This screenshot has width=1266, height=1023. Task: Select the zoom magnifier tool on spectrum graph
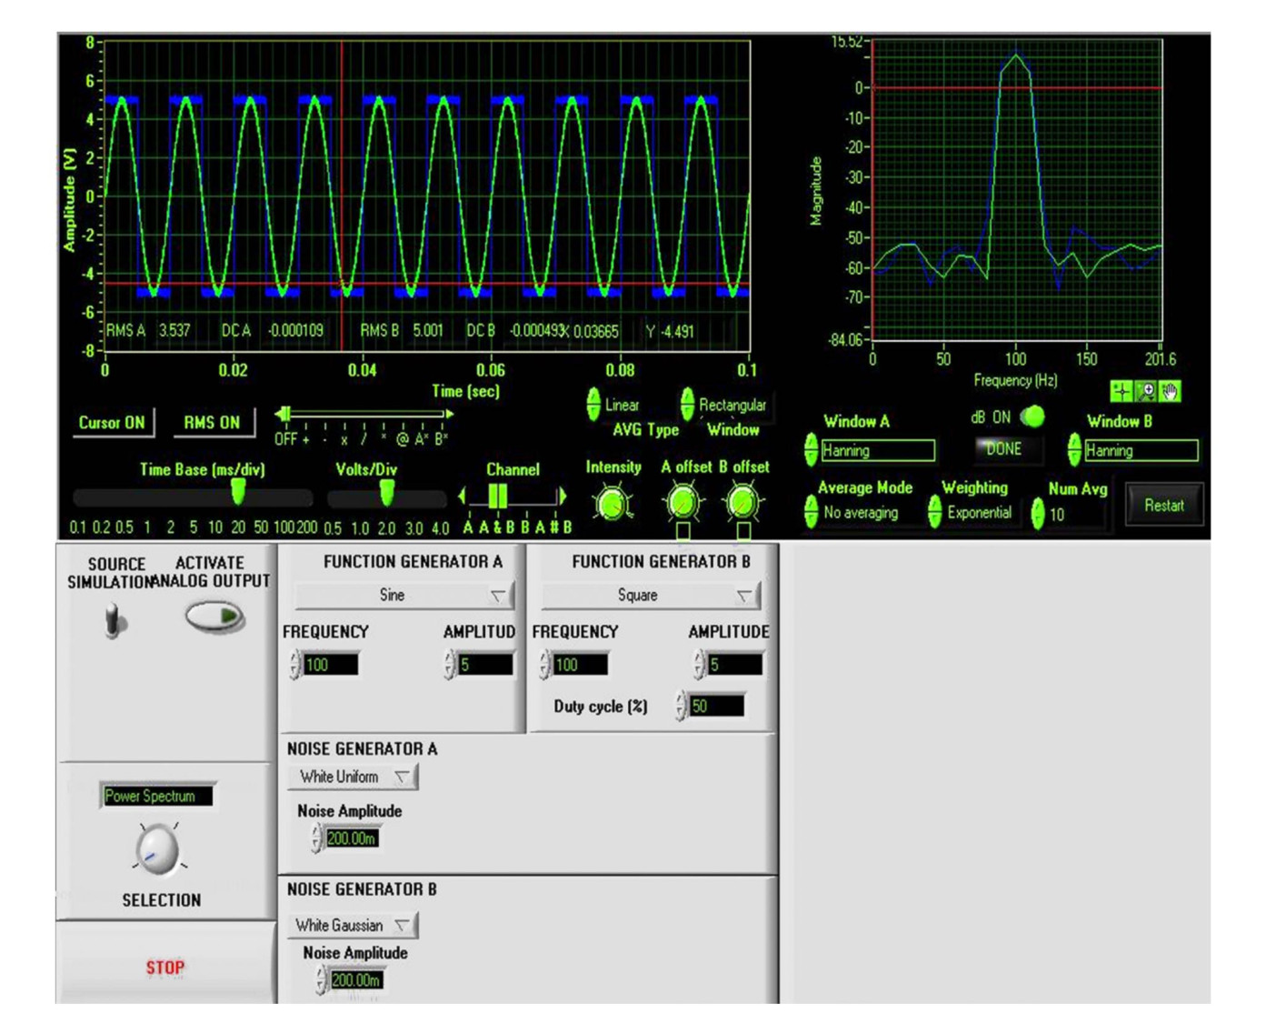[1146, 391]
